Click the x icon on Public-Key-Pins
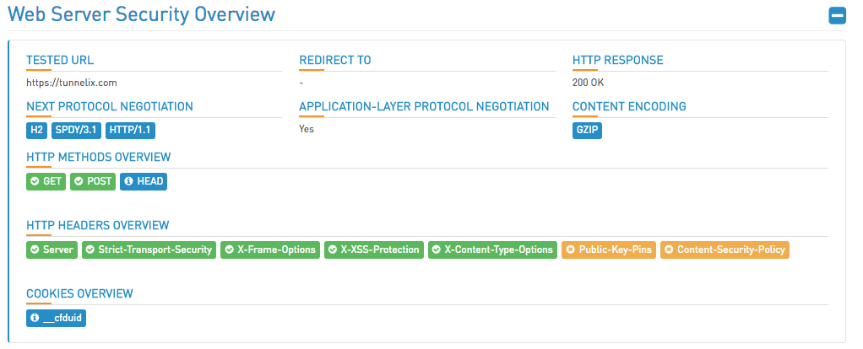The width and height of the screenshot is (863, 349). coord(571,250)
